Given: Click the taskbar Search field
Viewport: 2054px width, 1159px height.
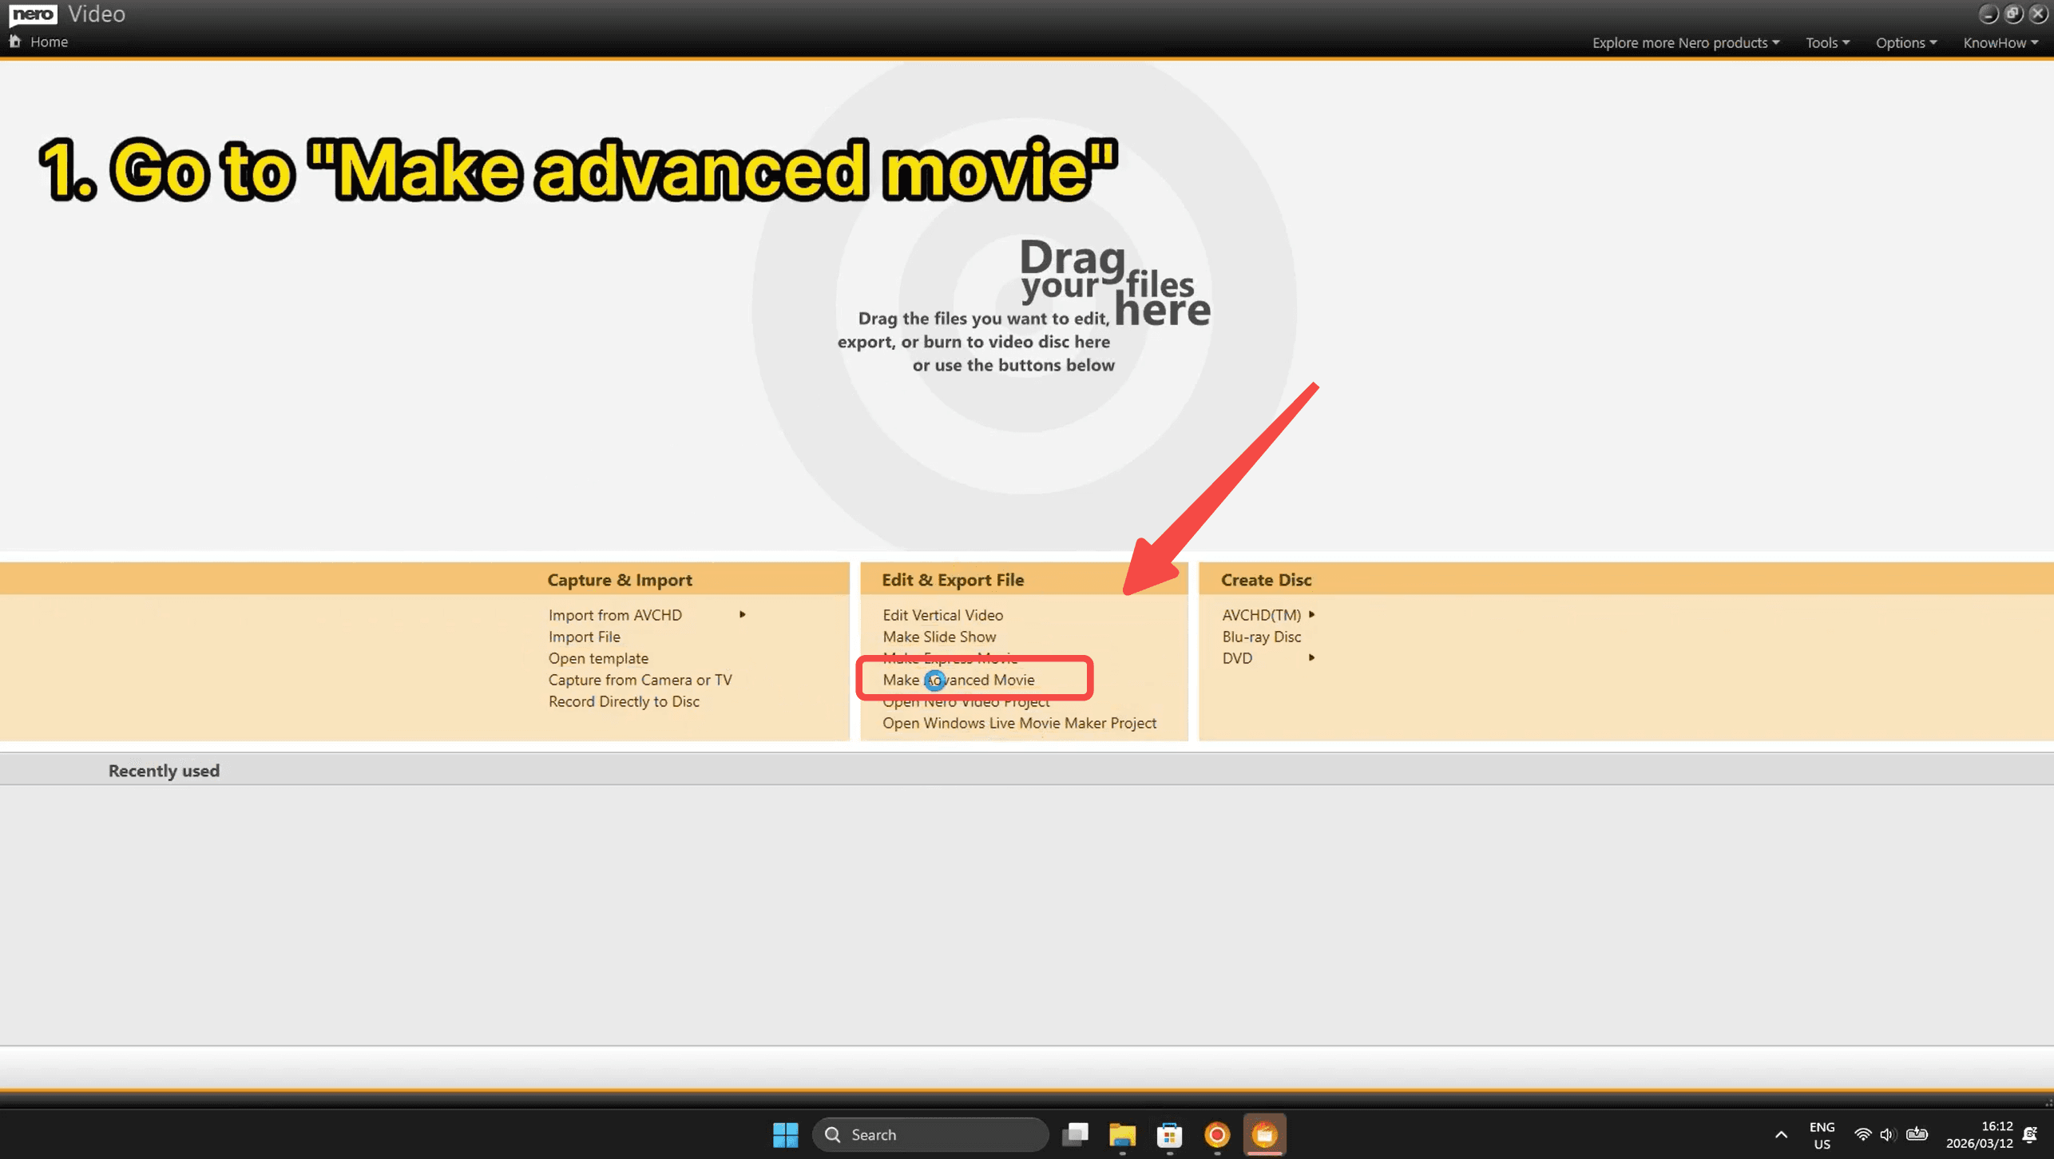Looking at the screenshot, I should (930, 1134).
